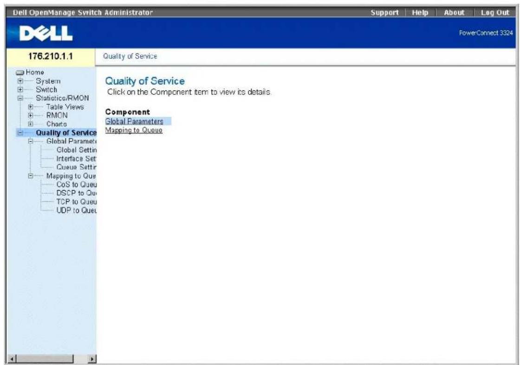This screenshot has height=365, width=520.
Task: Click the left arrow of tree scrollbar
Action: coord(12,359)
